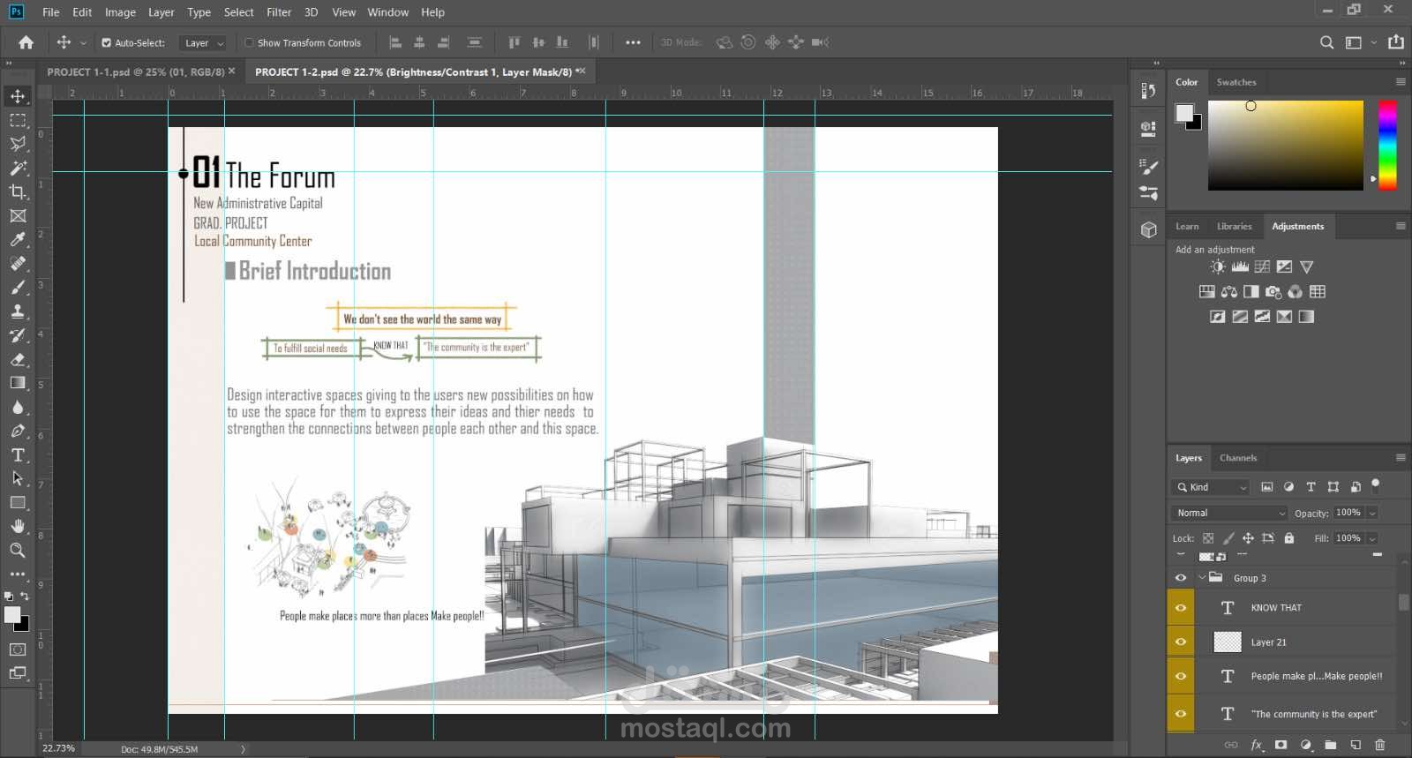
Task: Switch to PROJECT 1-1.psd document tab
Action: (135, 71)
